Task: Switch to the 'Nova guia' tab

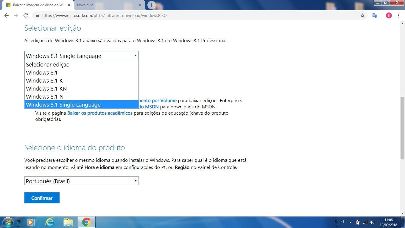Action: (x=109, y=5)
